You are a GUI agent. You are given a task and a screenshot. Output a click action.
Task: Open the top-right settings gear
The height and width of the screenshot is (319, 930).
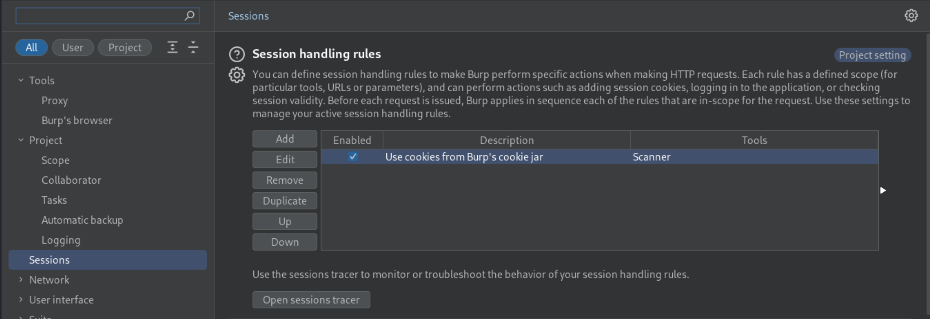coord(911,16)
